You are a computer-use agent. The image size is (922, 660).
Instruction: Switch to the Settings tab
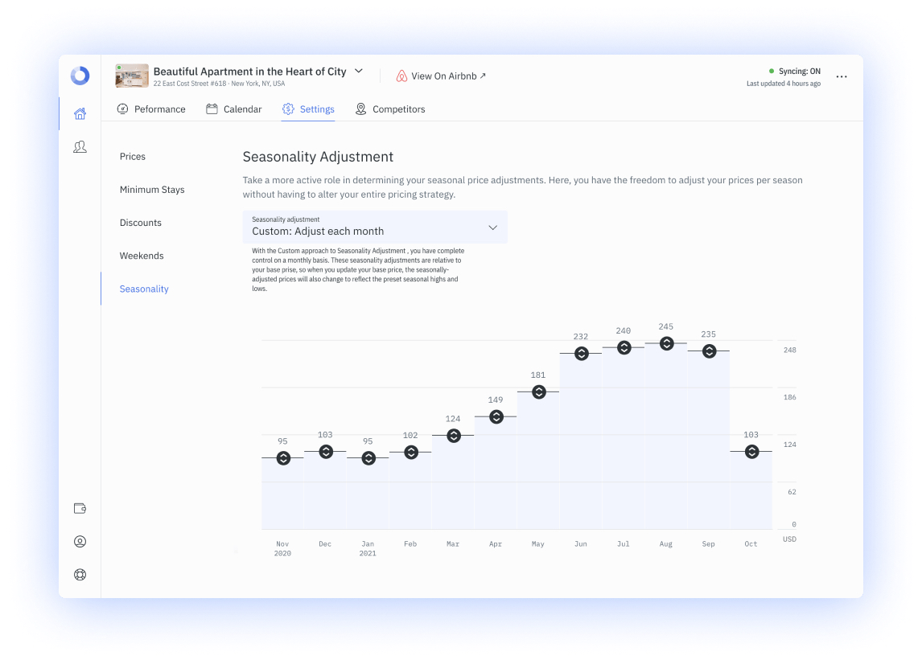[x=308, y=109]
